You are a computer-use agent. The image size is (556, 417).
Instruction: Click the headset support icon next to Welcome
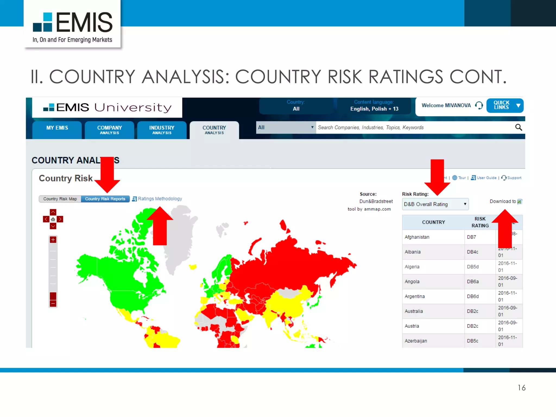(x=479, y=105)
